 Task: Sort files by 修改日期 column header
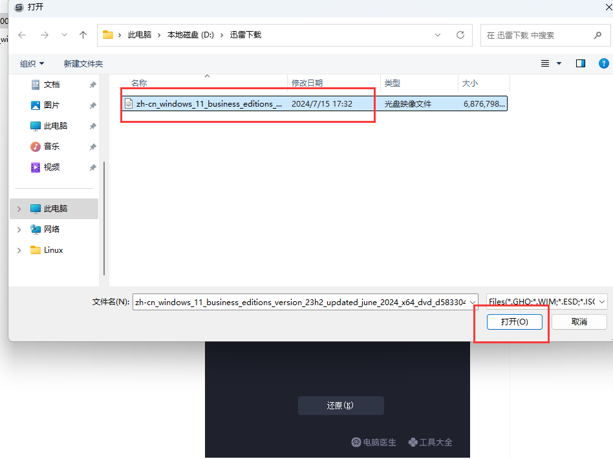(x=307, y=83)
